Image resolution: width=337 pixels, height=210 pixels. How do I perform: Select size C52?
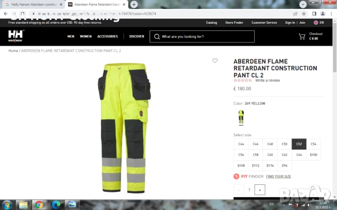(x=299, y=144)
